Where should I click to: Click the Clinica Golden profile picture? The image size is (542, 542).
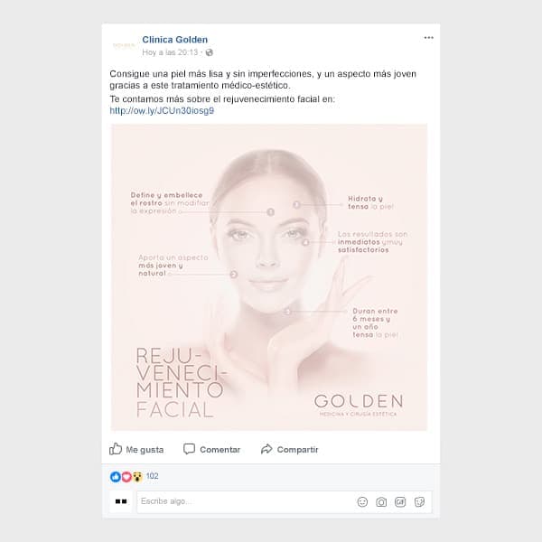coord(124,45)
